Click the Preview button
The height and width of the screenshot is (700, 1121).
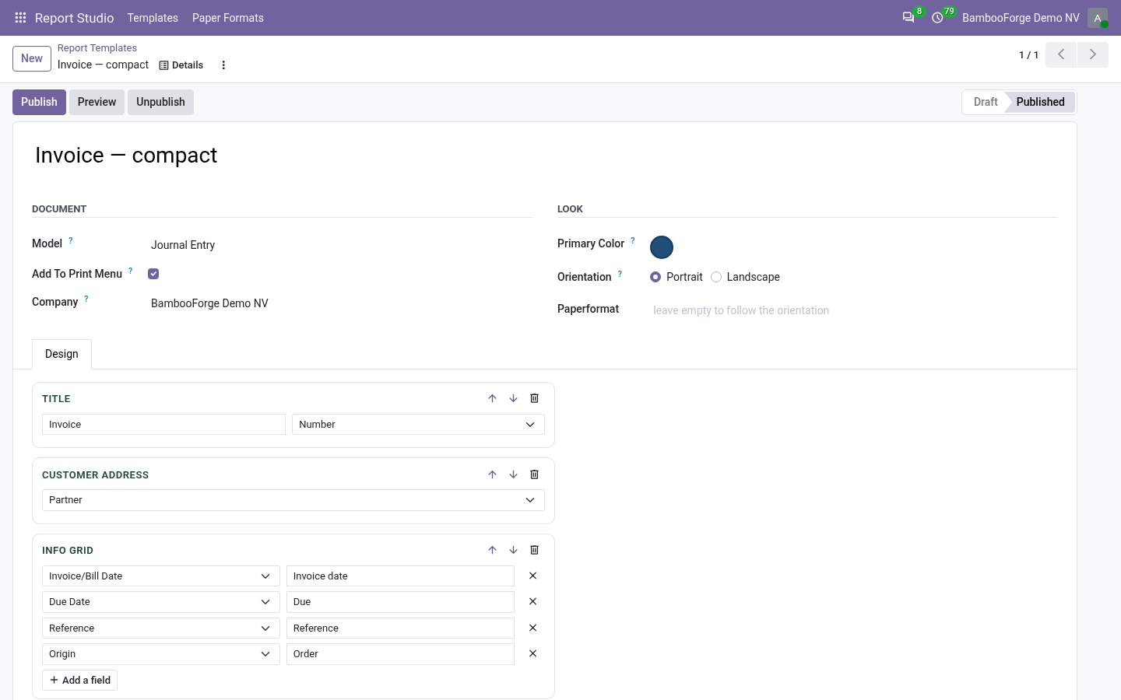pyautogui.click(x=97, y=102)
